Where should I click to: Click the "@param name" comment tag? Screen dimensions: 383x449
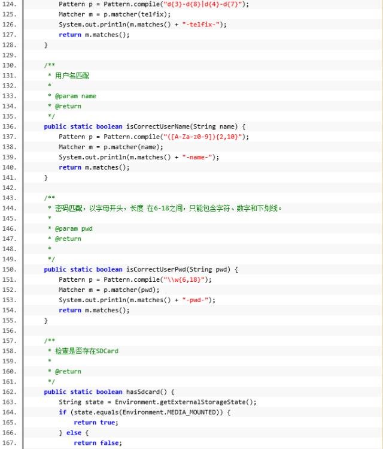(x=75, y=96)
